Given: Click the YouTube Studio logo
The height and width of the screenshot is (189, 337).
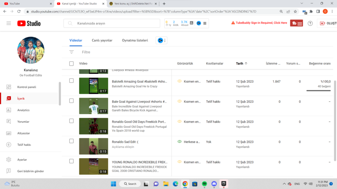Looking at the screenshot, I should [29, 23].
